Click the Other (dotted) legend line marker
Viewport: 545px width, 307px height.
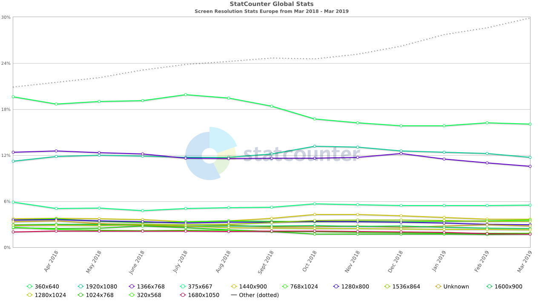pos(234,295)
